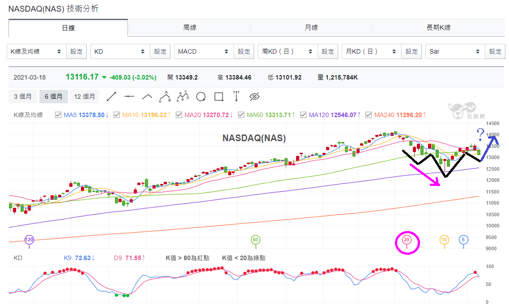Image resolution: width=509 pixels, height=307 pixels.
Task: Click the purple 120 MA marker
Action: [x=29, y=240]
